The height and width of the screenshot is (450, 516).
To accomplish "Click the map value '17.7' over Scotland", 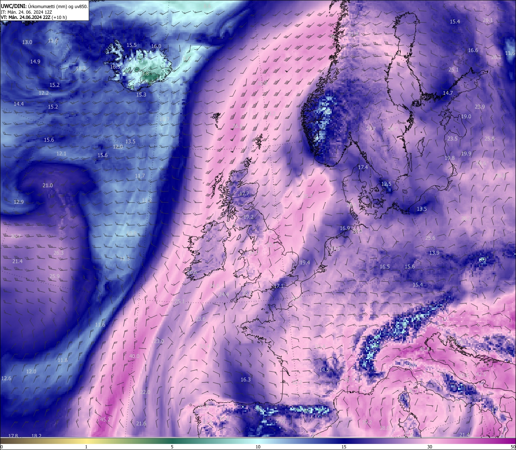I will [244, 194].
